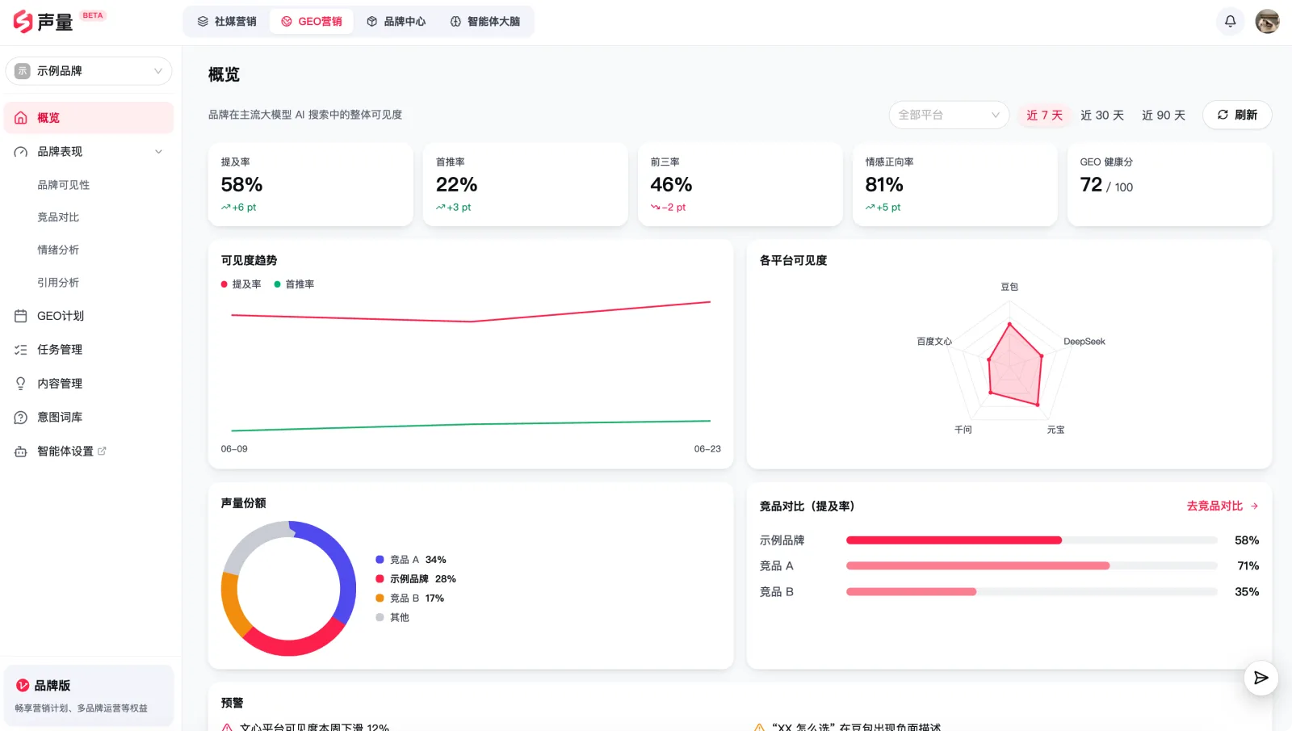The image size is (1292, 731).
Task: Follow the 去竞品对比 link
Action: pos(1222,506)
